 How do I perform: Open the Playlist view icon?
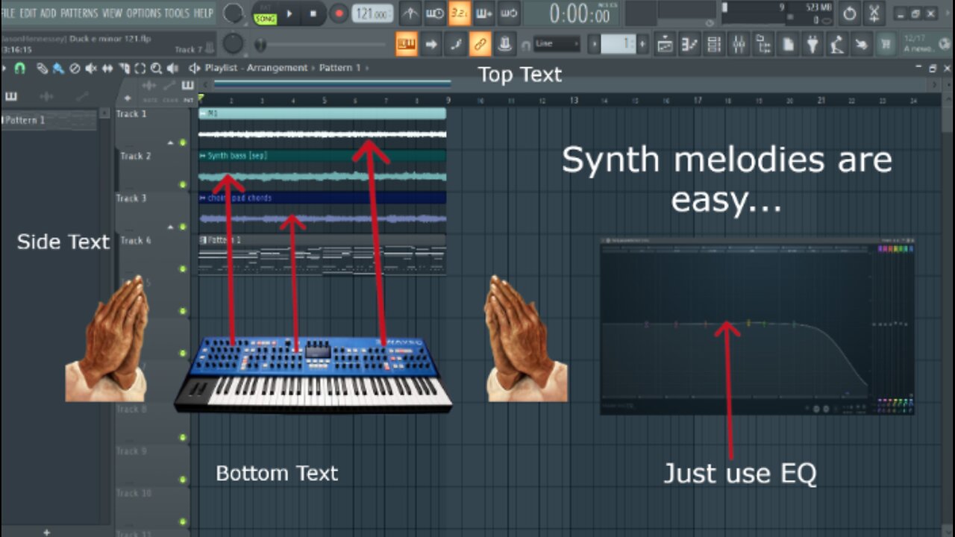665,45
